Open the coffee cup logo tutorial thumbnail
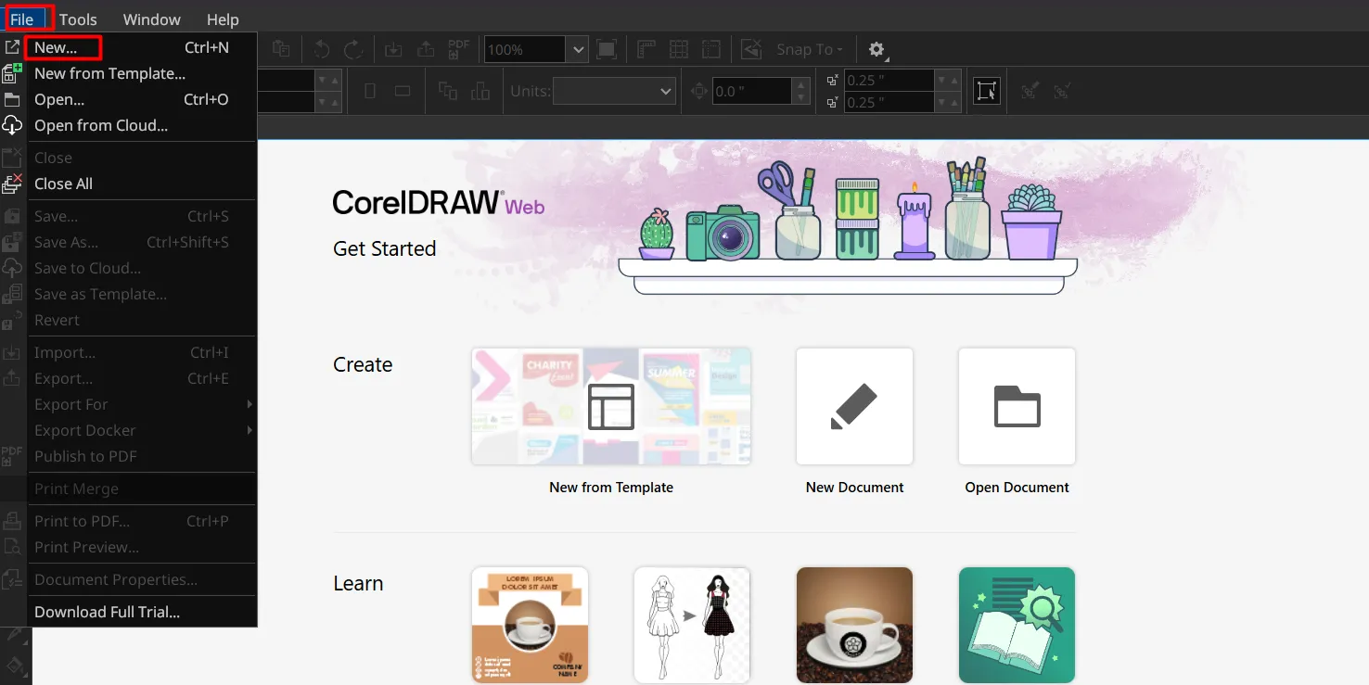This screenshot has height=685, width=1369. [x=854, y=625]
